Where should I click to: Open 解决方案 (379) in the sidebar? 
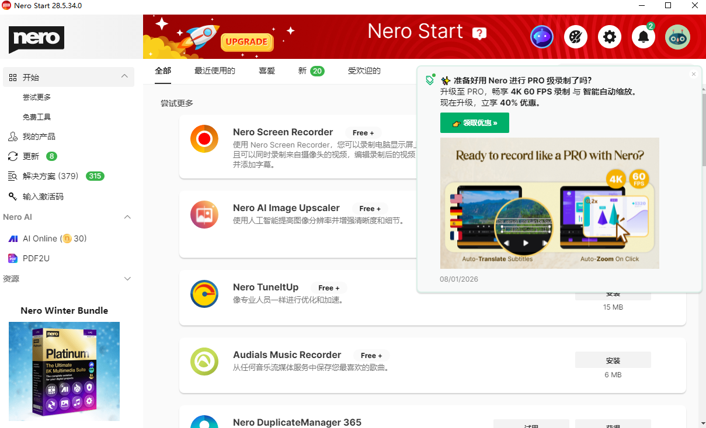tap(51, 176)
